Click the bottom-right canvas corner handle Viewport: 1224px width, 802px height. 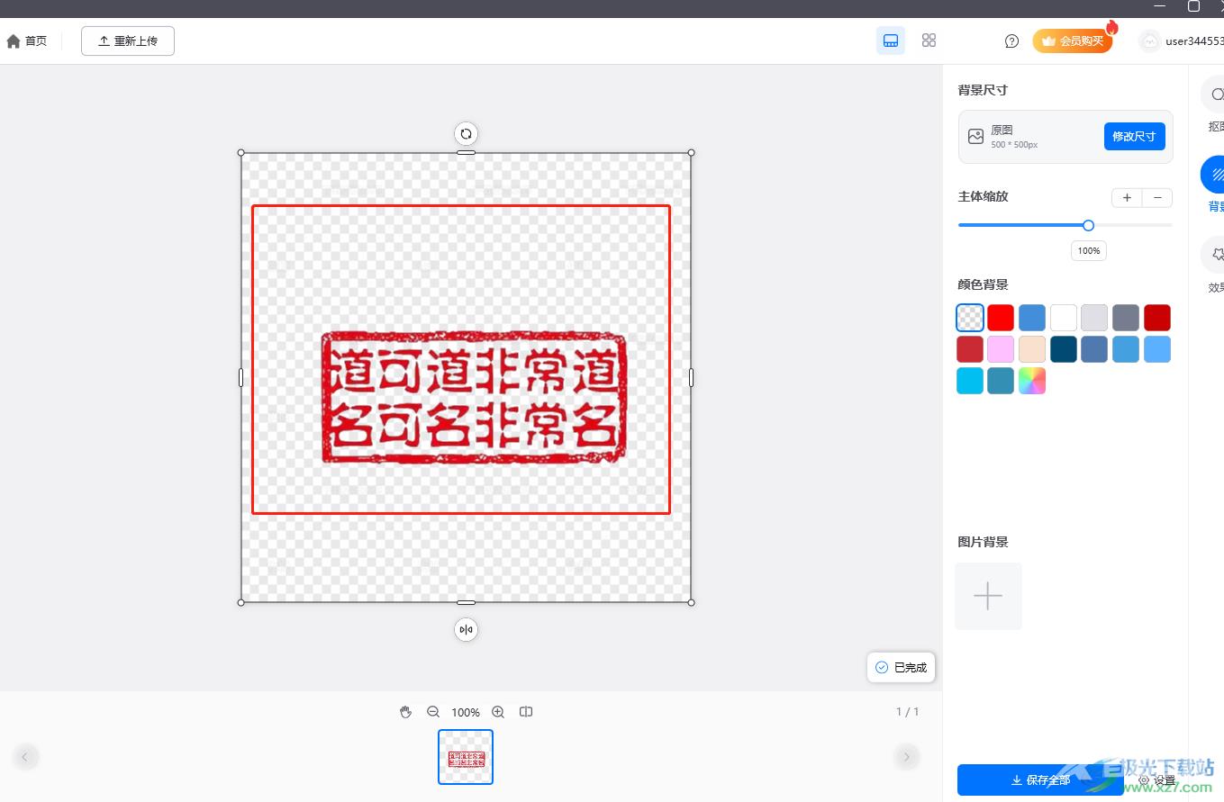point(691,602)
